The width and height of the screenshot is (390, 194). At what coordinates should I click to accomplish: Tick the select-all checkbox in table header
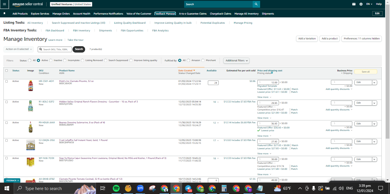click(7, 70)
